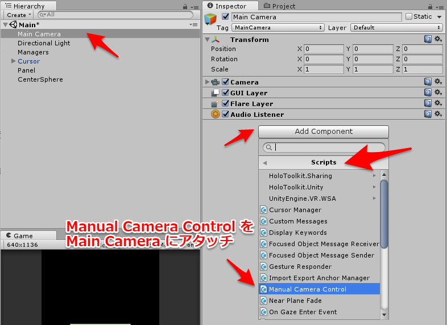This screenshot has width=447, height=325.
Task: Click the Unity logo beside Main scene
Action: click(x=13, y=25)
